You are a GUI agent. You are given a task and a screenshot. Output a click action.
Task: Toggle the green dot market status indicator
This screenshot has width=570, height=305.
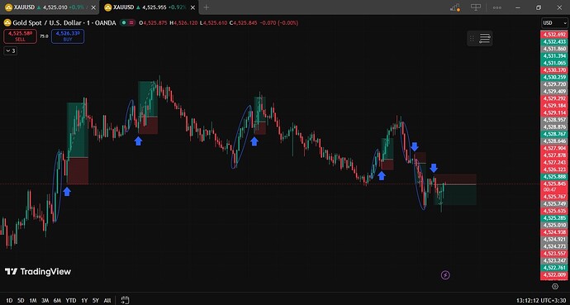[x=124, y=23]
